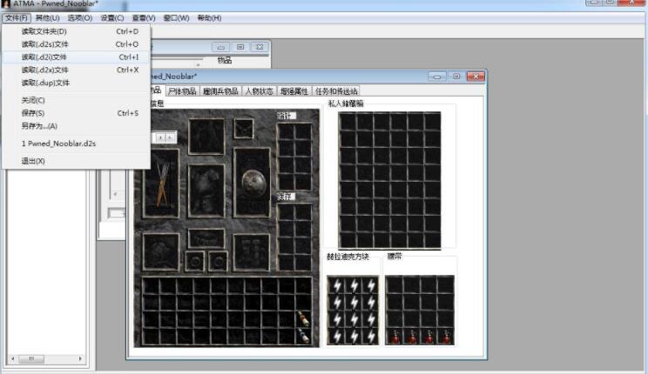This screenshot has width=648, height=374.
Task: Click the right arrow of the bottom-left horizontal scrollbar
Action: [x=80, y=358]
